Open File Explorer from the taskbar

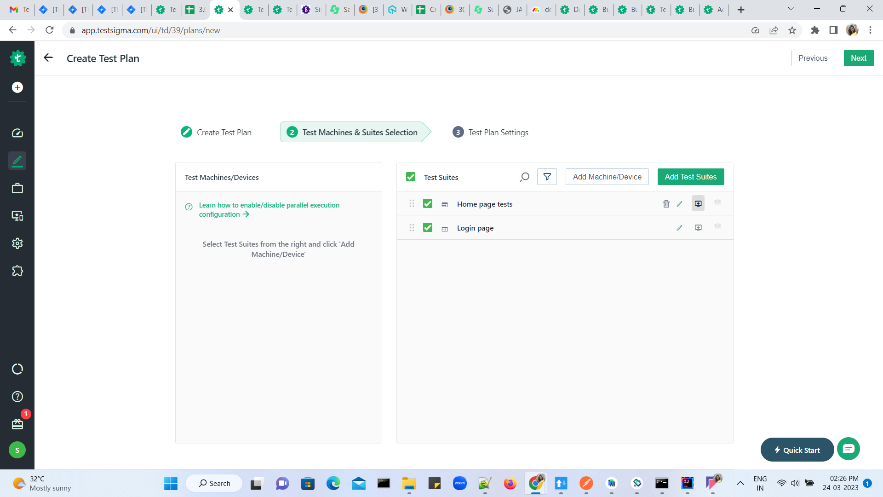(409, 483)
